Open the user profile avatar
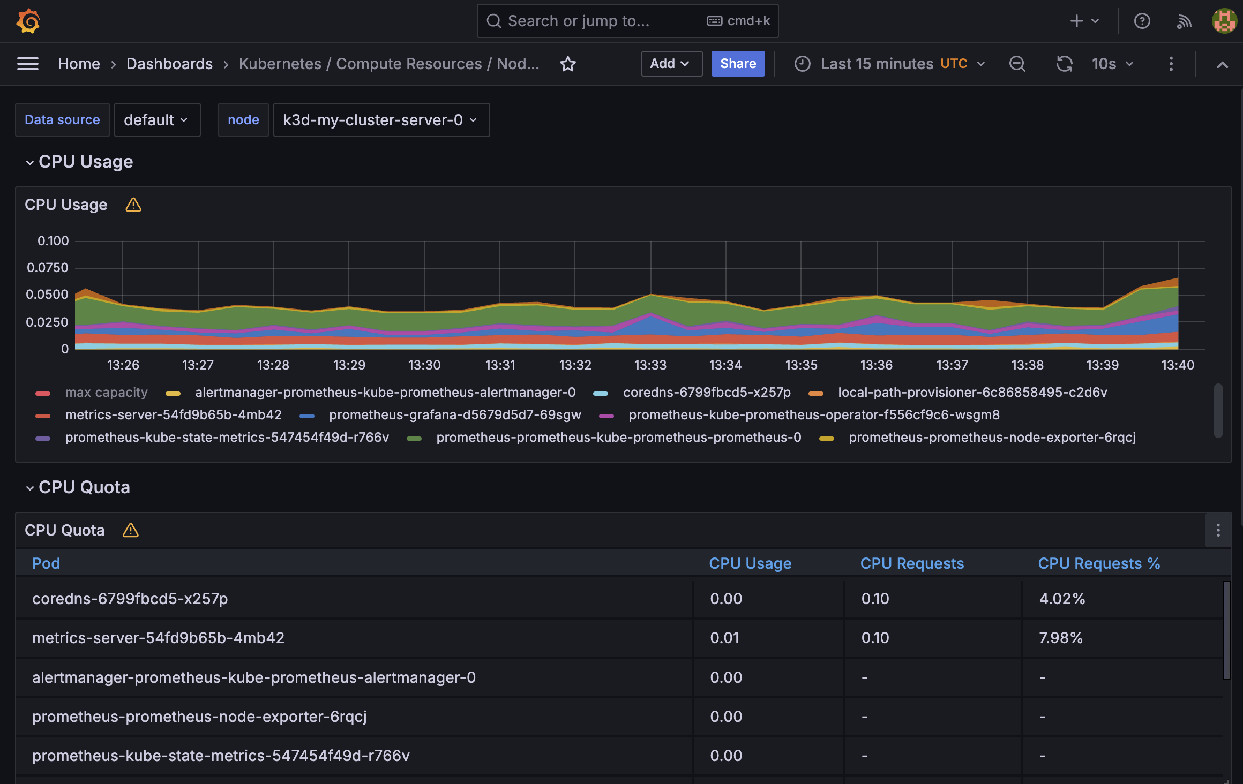 click(x=1224, y=21)
